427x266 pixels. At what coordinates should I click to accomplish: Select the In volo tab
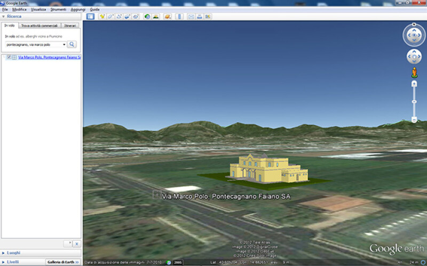(x=10, y=25)
